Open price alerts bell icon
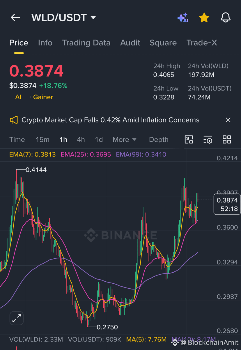Image resolution: width=241 pixels, height=350 pixels. pyautogui.click(x=226, y=17)
